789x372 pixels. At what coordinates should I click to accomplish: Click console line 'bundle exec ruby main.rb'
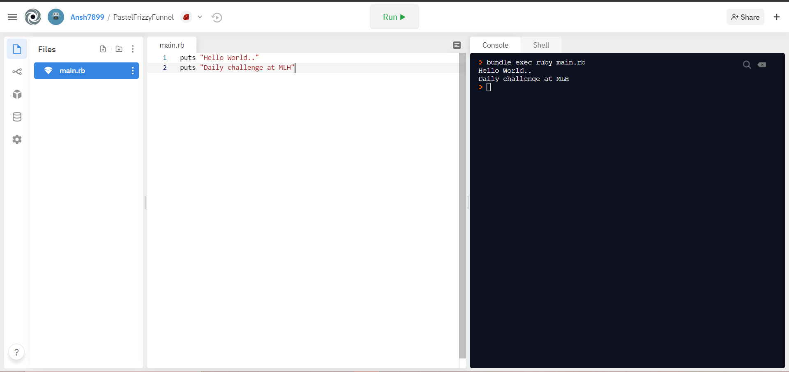coord(535,62)
